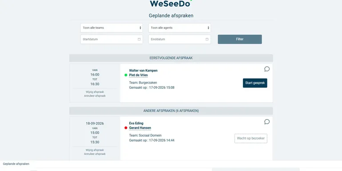Click 'Wijzig afspraak' for 16:00 appointment
This screenshot has width=342, height=171.
pyautogui.click(x=95, y=92)
